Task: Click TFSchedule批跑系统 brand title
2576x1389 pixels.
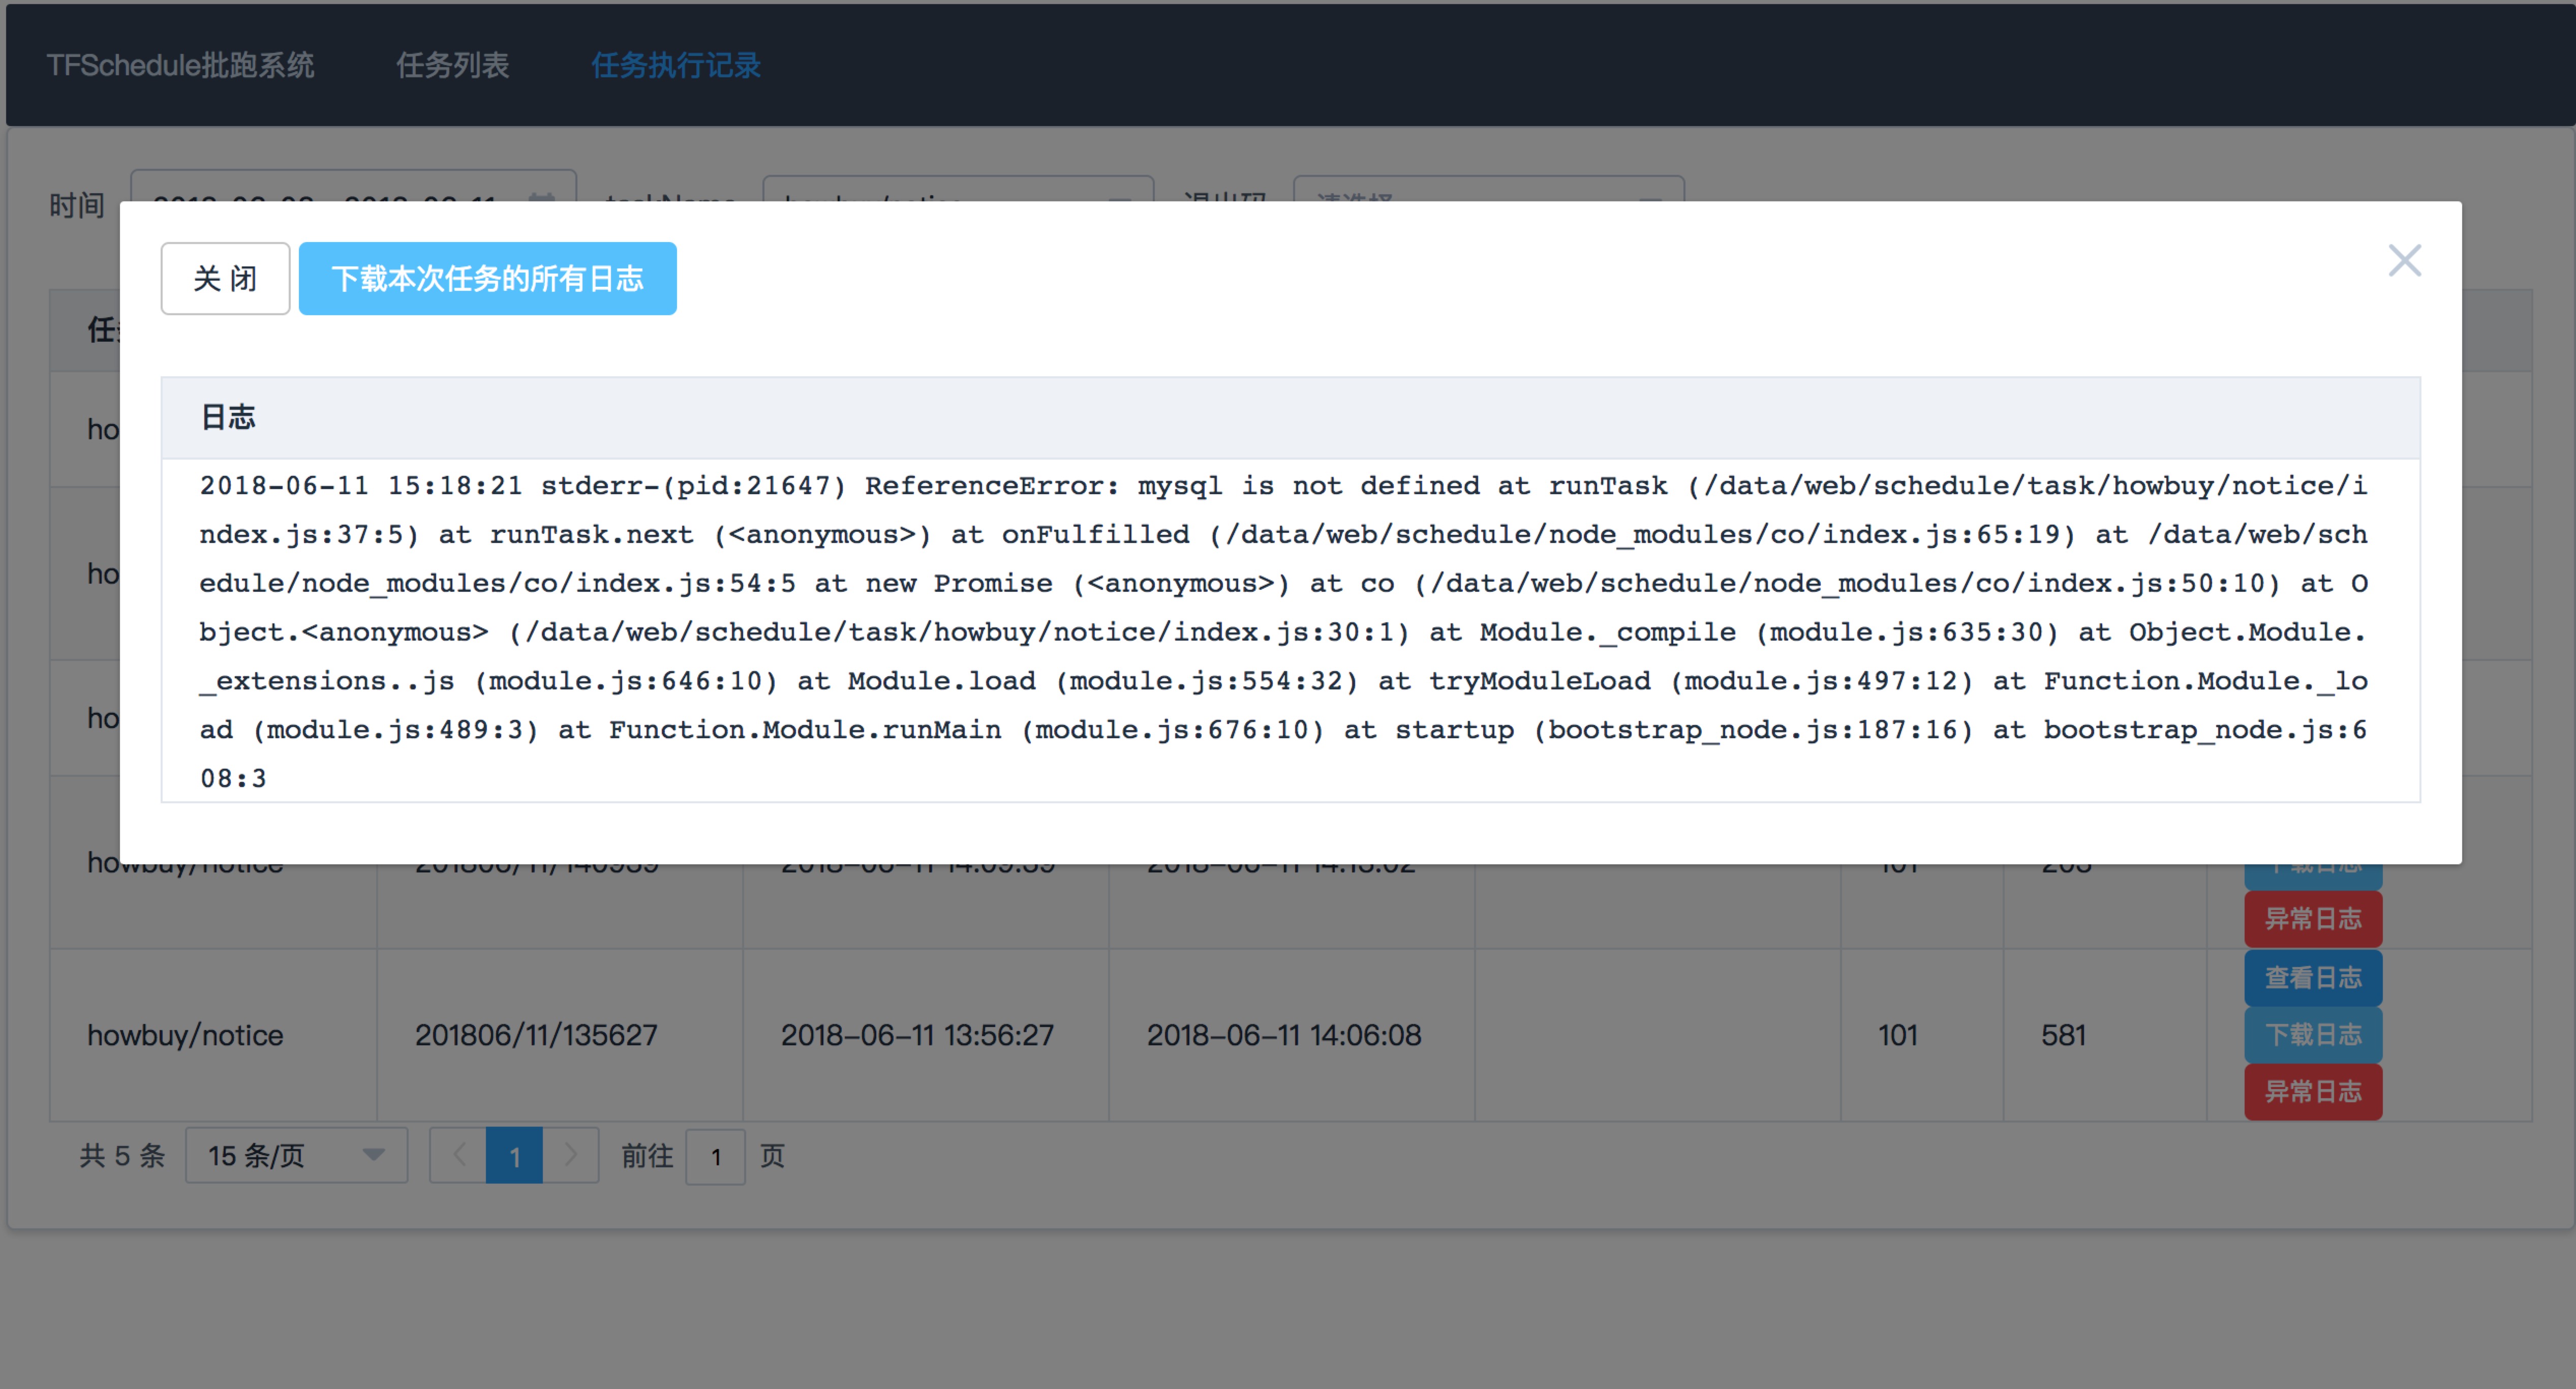Action: click(180, 66)
